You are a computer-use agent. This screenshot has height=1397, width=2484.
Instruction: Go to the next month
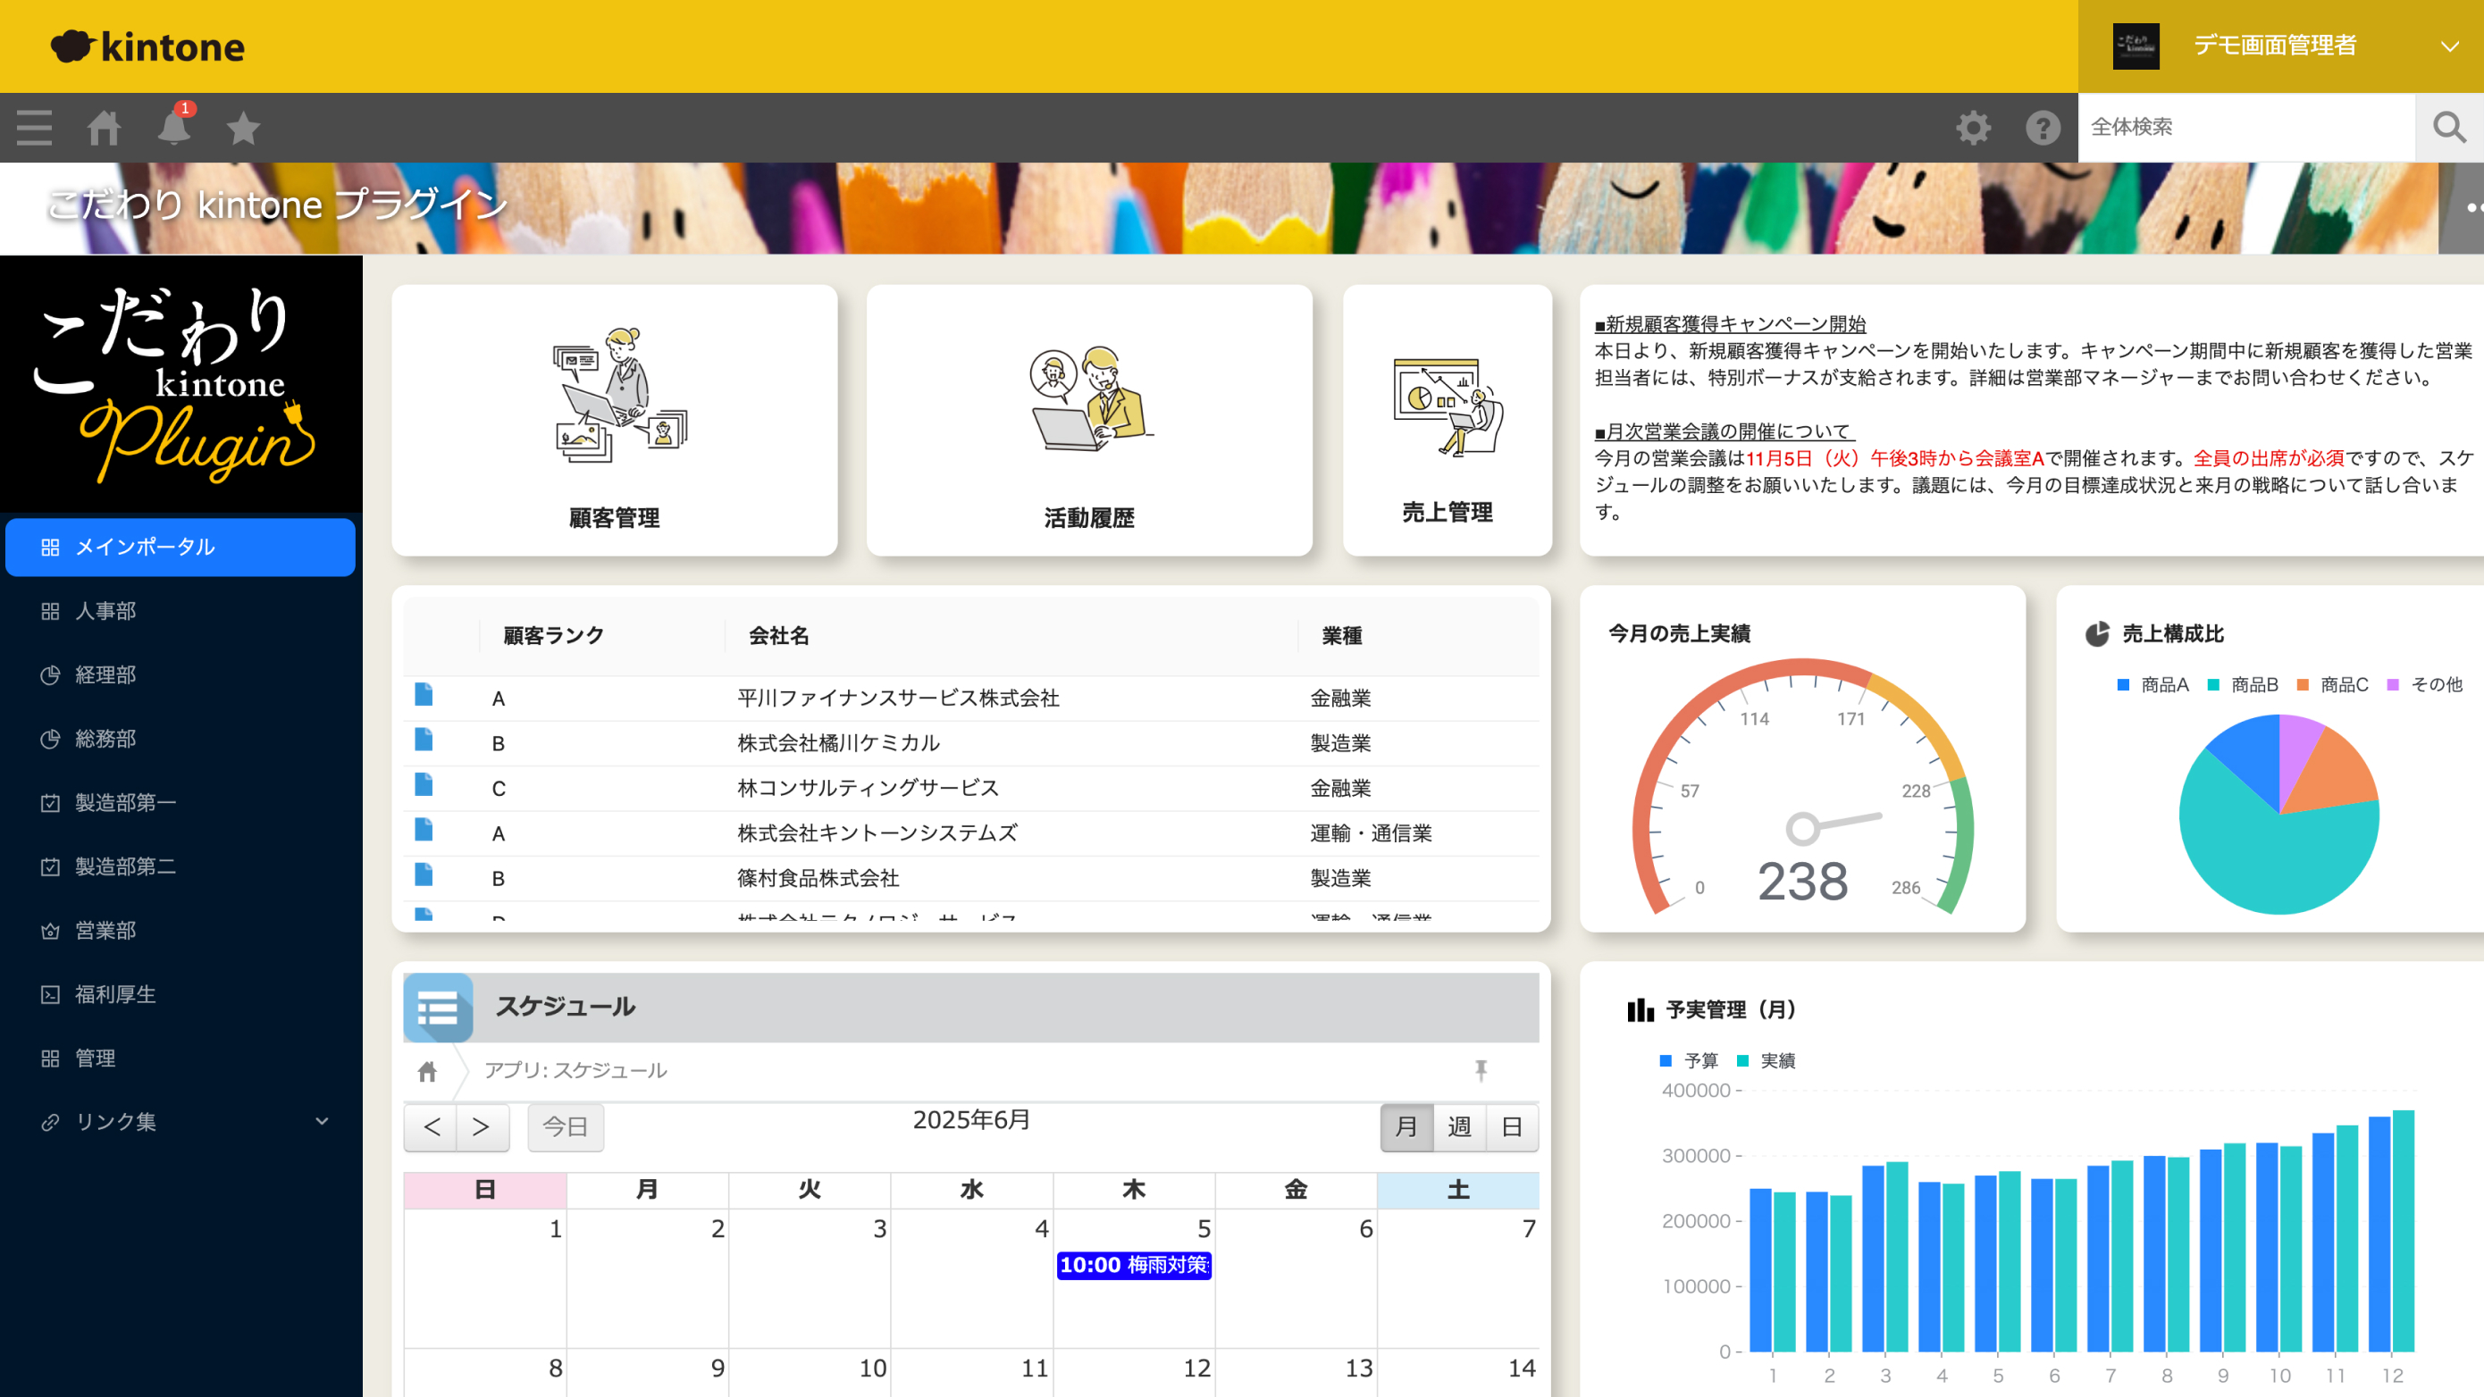[482, 1127]
